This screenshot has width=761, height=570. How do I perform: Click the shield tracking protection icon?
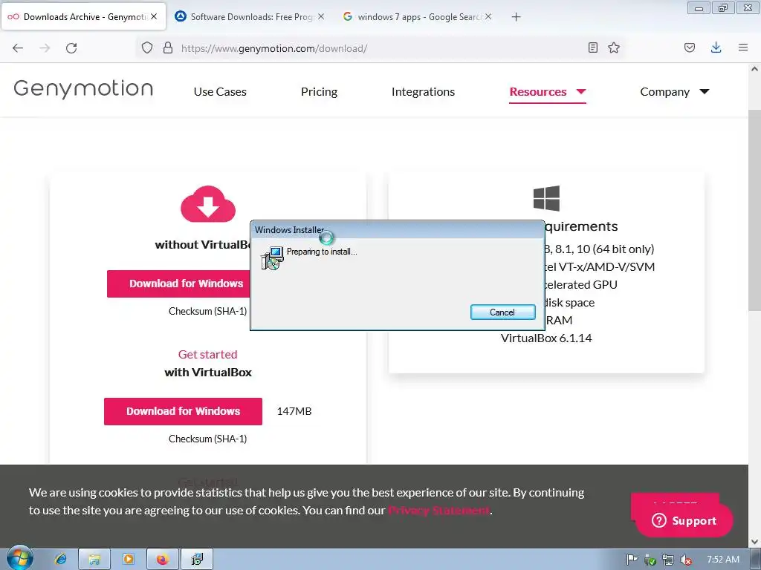pos(147,48)
